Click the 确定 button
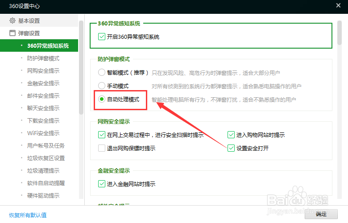348x223 pixels. [321, 214]
